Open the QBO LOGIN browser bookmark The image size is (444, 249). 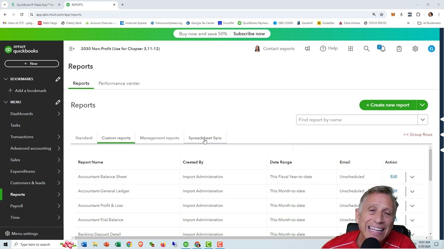283,23
